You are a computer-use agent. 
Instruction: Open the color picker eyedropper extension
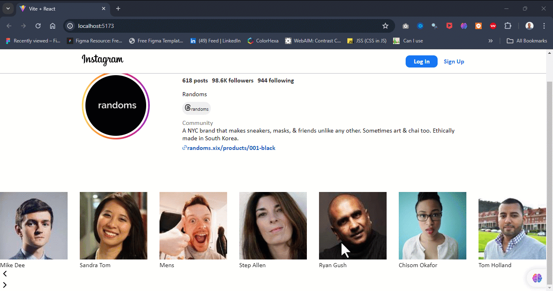435,26
